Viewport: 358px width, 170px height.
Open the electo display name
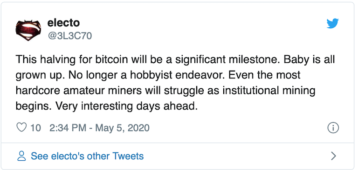[x=63, y=23]
